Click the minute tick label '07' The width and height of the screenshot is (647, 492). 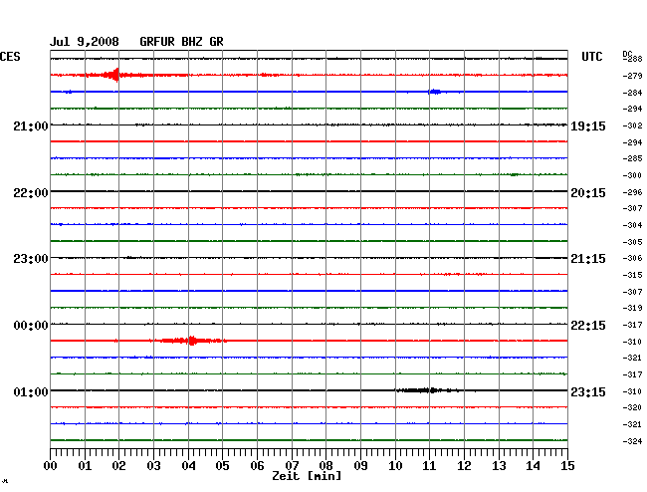[292, 466]
